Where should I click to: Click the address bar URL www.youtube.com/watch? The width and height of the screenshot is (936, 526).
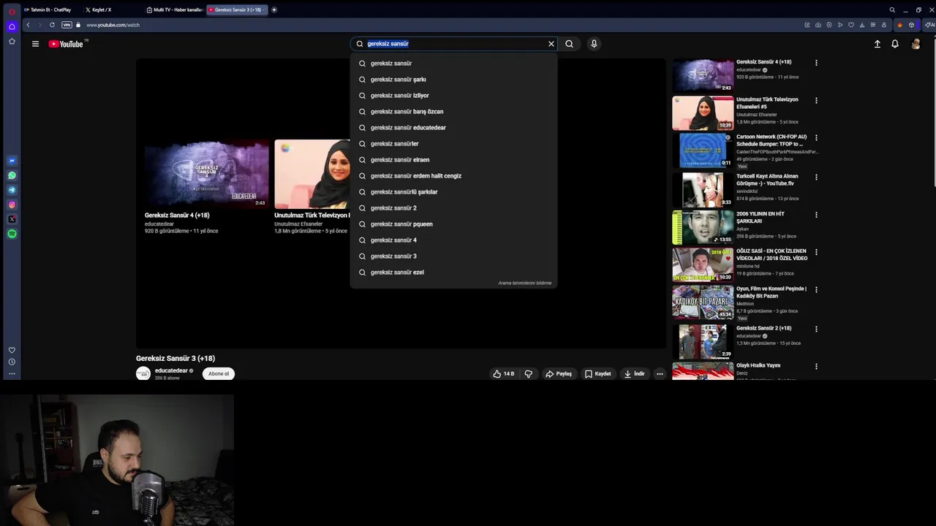coord(113,25)
